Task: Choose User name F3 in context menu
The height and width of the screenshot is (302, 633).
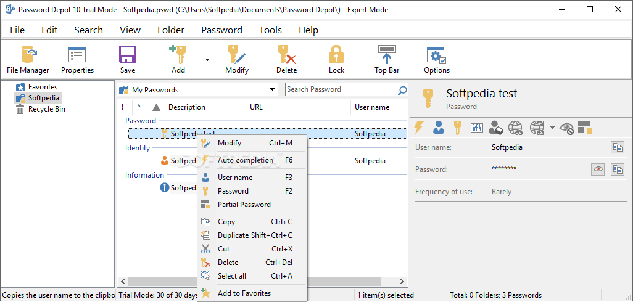Action: 252,178
